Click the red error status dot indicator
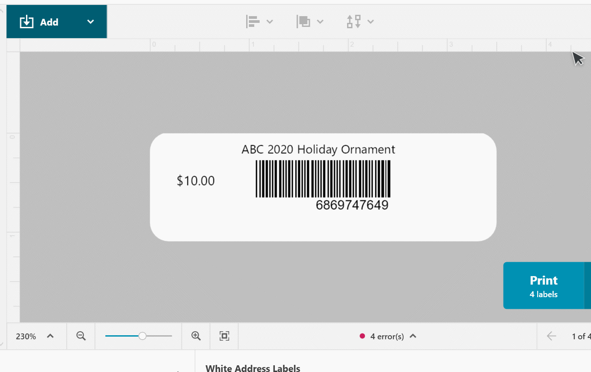The height and width of the screenshot is (372, 591). tap(362, 336)
